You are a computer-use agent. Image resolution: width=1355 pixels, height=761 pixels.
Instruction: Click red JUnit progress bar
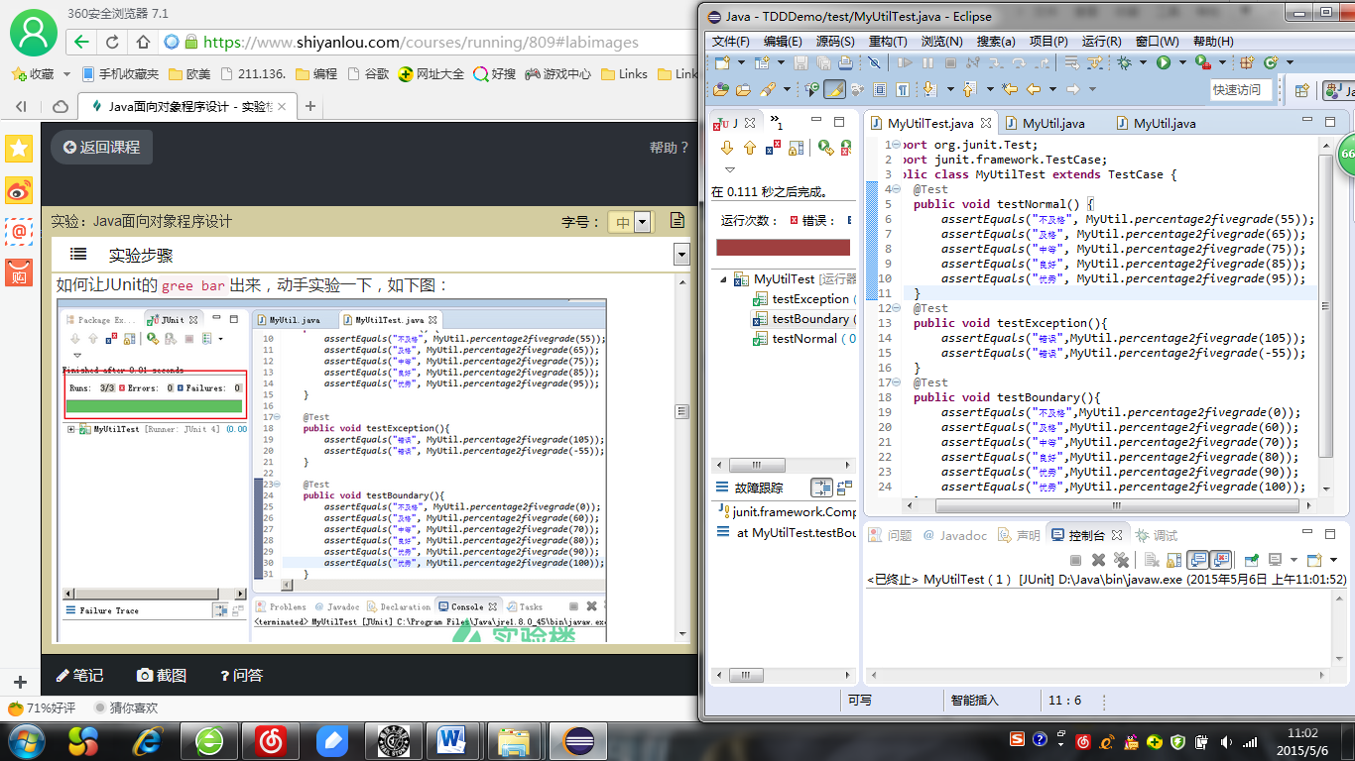[x=784, y=248]
